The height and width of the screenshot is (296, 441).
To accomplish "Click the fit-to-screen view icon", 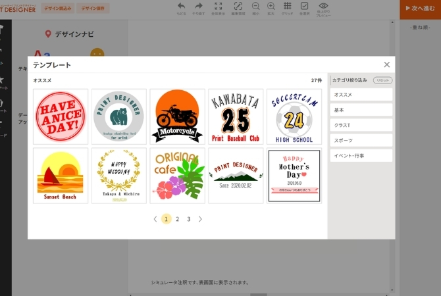I will pos(218,6).
